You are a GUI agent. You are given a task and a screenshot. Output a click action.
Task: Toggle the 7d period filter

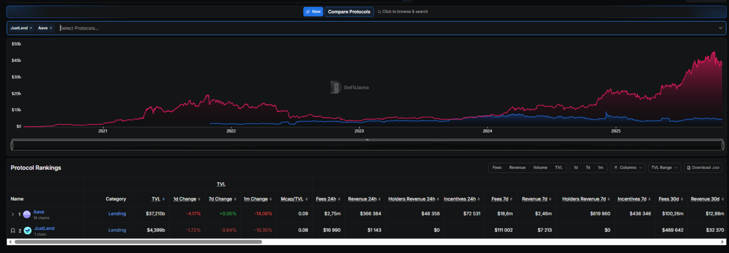[588, 168]
